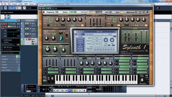Open the ARP 303 Saw program dropdown
172x97 pixels.
(10, 47)
